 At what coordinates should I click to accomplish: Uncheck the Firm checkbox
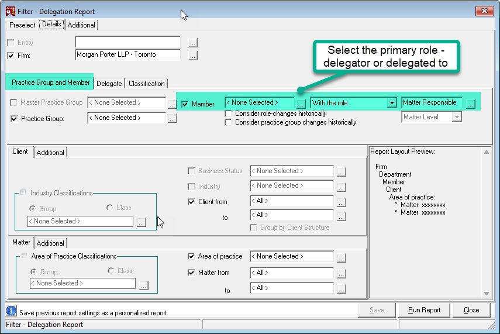[11, 56]
